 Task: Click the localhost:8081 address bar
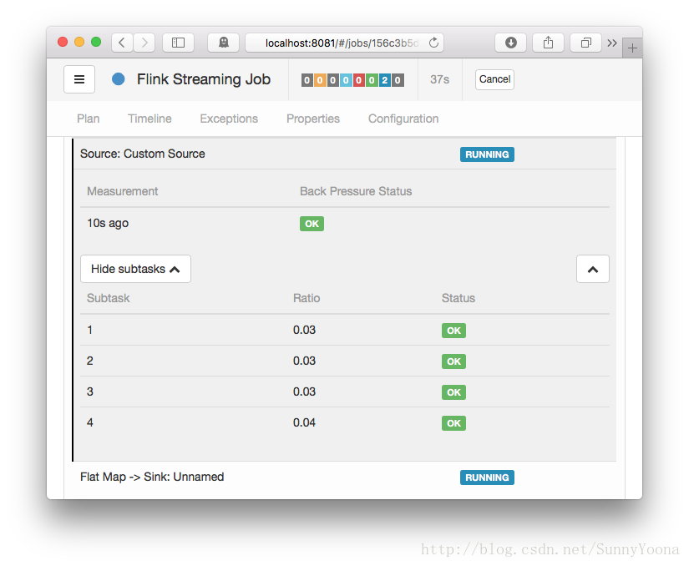tap(344, 43)
